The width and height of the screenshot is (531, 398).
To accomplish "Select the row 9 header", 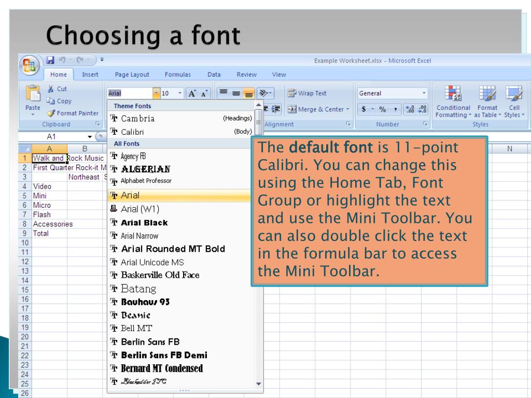I will [25, 233].
